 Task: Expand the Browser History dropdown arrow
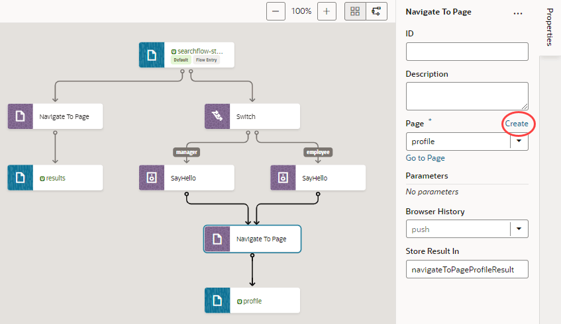point(519,229)
